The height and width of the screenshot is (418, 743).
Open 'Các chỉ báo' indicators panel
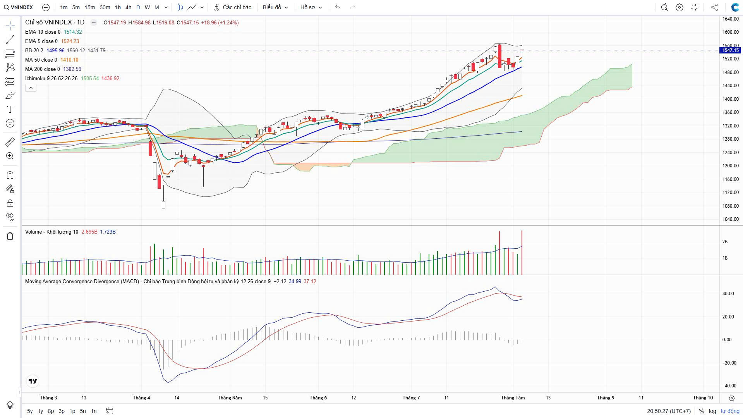click(233, 7)
